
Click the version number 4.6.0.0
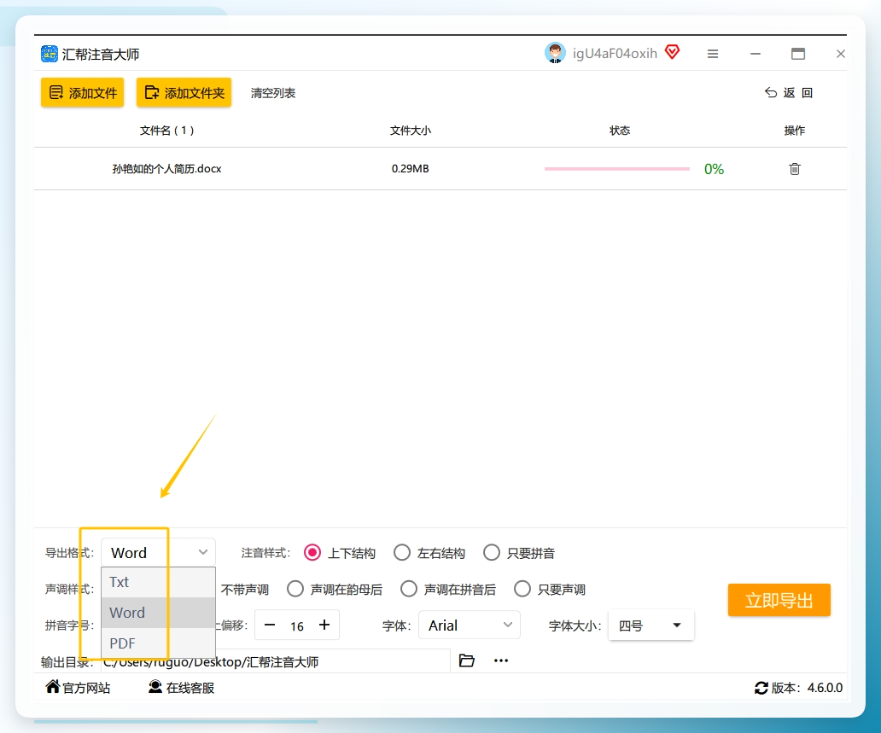[825, 688]
